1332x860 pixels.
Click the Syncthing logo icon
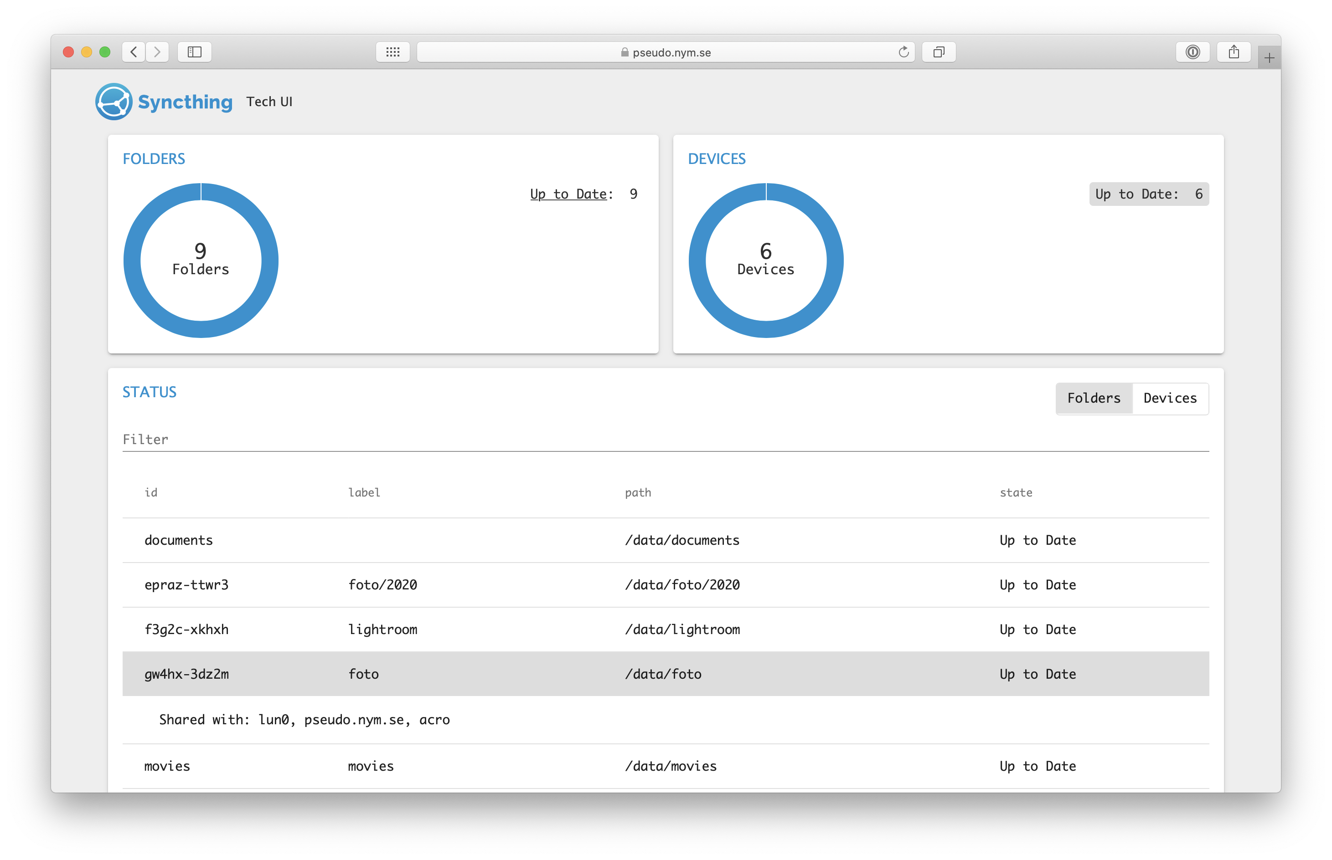114,102
